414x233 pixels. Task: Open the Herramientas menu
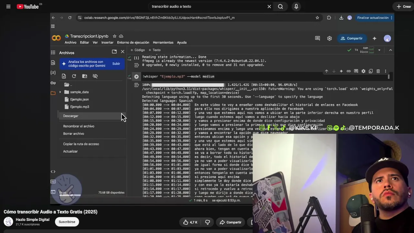163,42
